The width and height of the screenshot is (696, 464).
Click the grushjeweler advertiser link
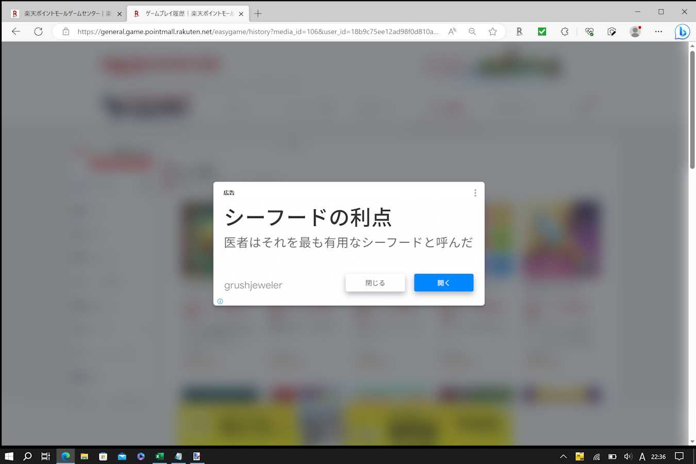pos(253,285)
